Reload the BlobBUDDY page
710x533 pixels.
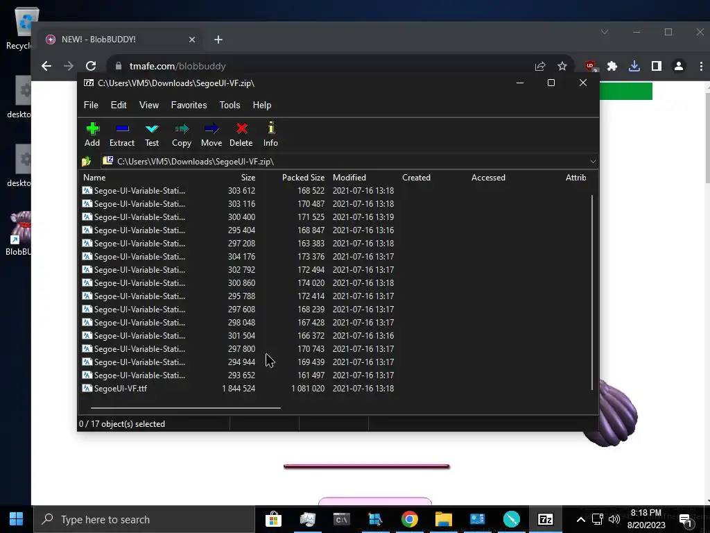click(x=91, y=66)
